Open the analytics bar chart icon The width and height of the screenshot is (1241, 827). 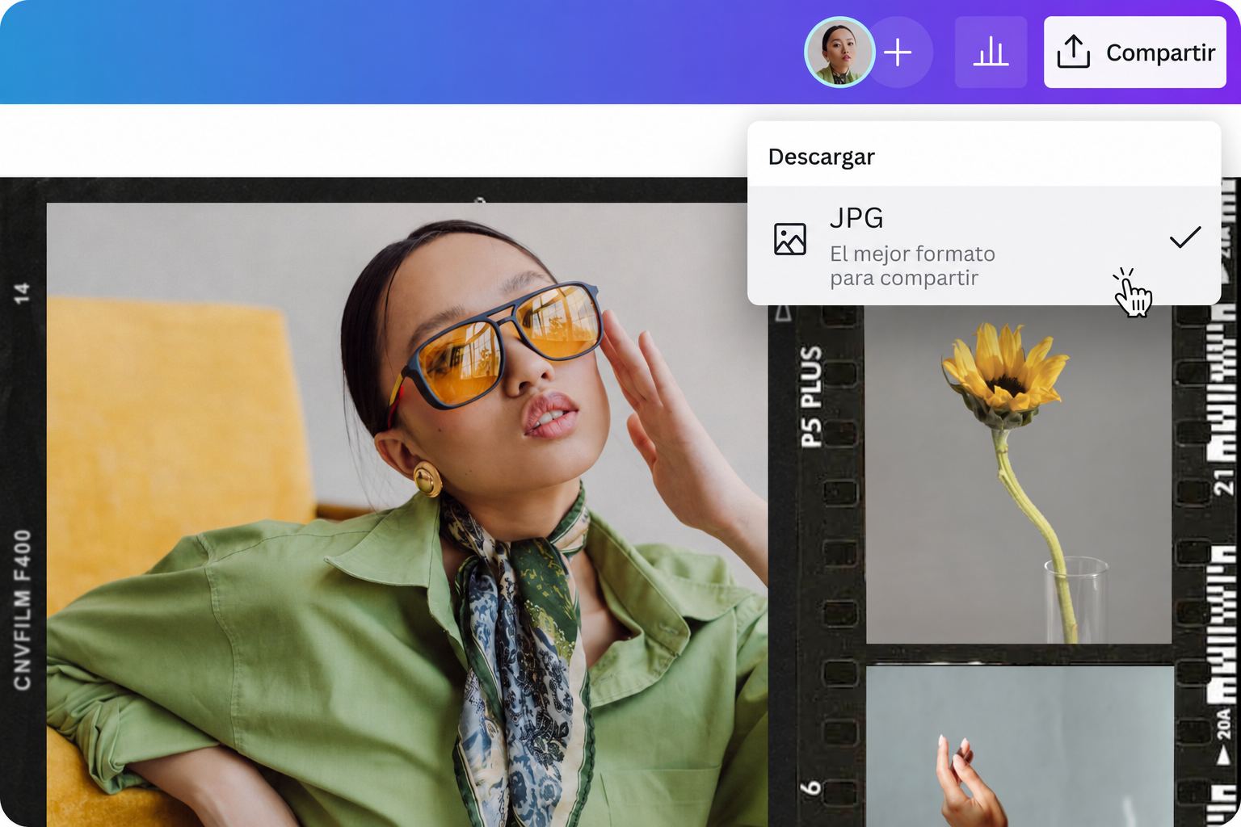[x=991, y=52]
